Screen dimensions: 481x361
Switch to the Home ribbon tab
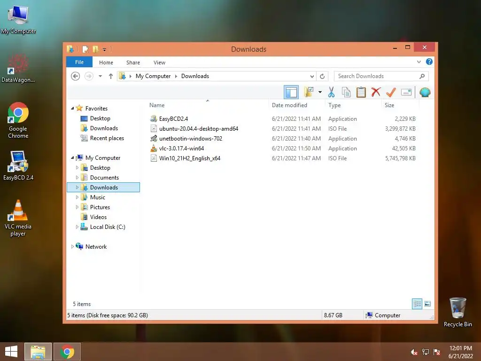pyautogui.click(x=106, y=63)
